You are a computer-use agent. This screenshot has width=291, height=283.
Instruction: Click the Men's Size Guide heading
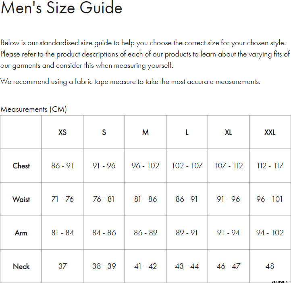point(61,8)
